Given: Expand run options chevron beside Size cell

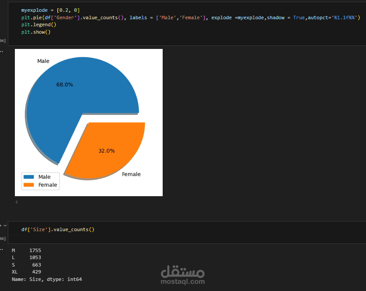Looking at the screenshot, I should pyautogui.click(x=5, y=225).
